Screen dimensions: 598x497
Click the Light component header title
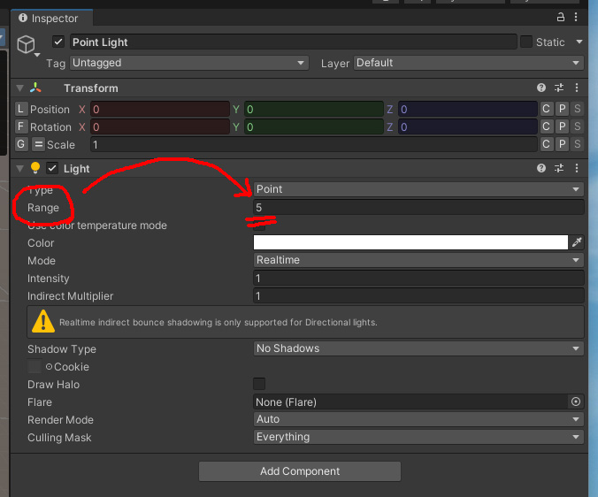click(x=77, y=169)
